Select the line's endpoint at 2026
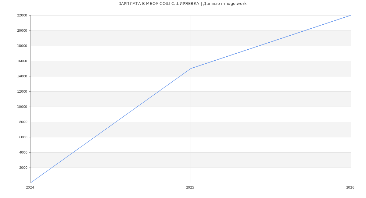 (351, 15)
